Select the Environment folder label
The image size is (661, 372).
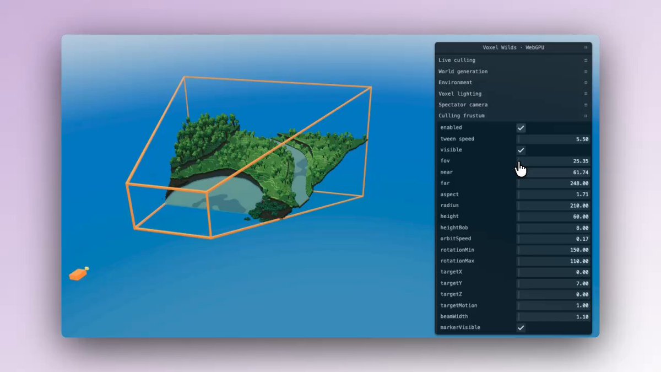455,83
